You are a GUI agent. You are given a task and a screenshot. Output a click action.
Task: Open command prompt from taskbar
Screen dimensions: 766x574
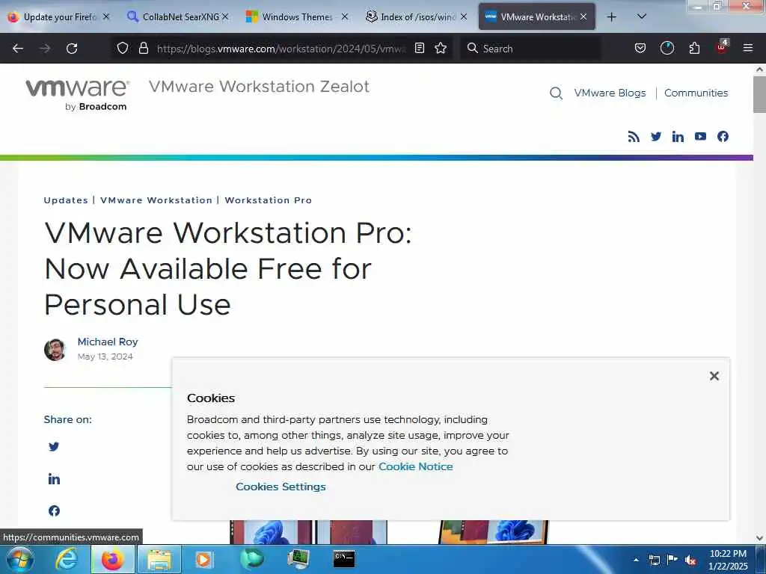[x=344, y=559]
